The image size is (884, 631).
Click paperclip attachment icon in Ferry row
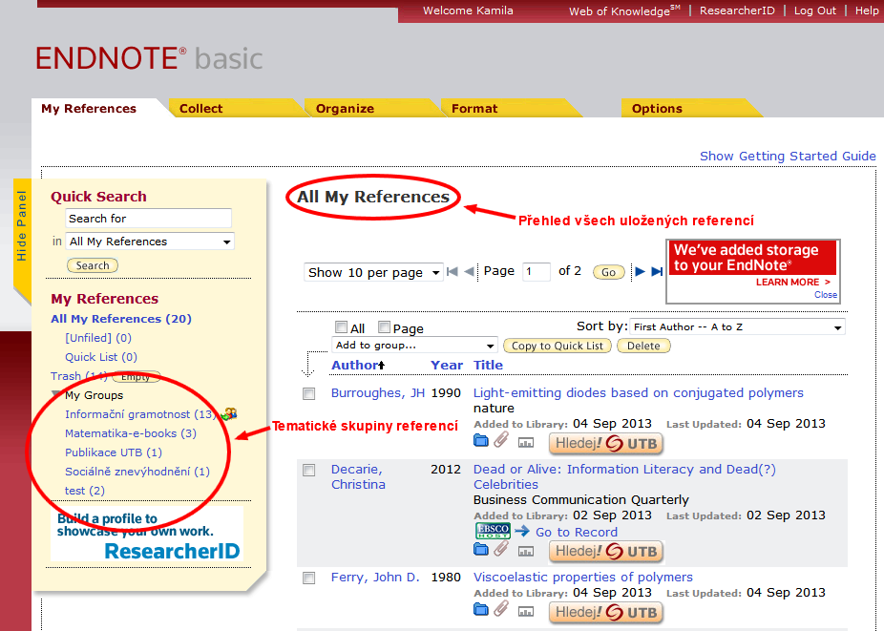click(x=501, y=608)
